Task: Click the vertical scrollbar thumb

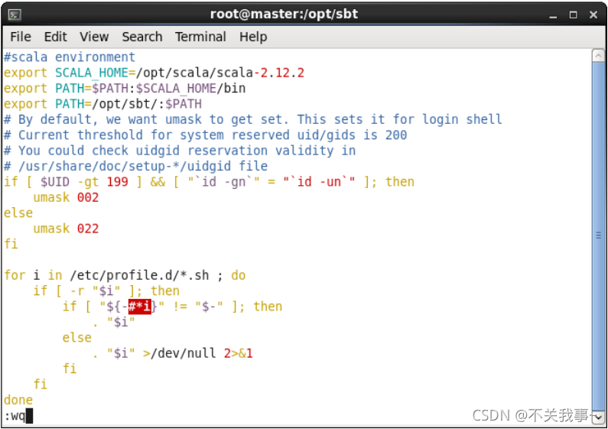Action: pos(598,236)
